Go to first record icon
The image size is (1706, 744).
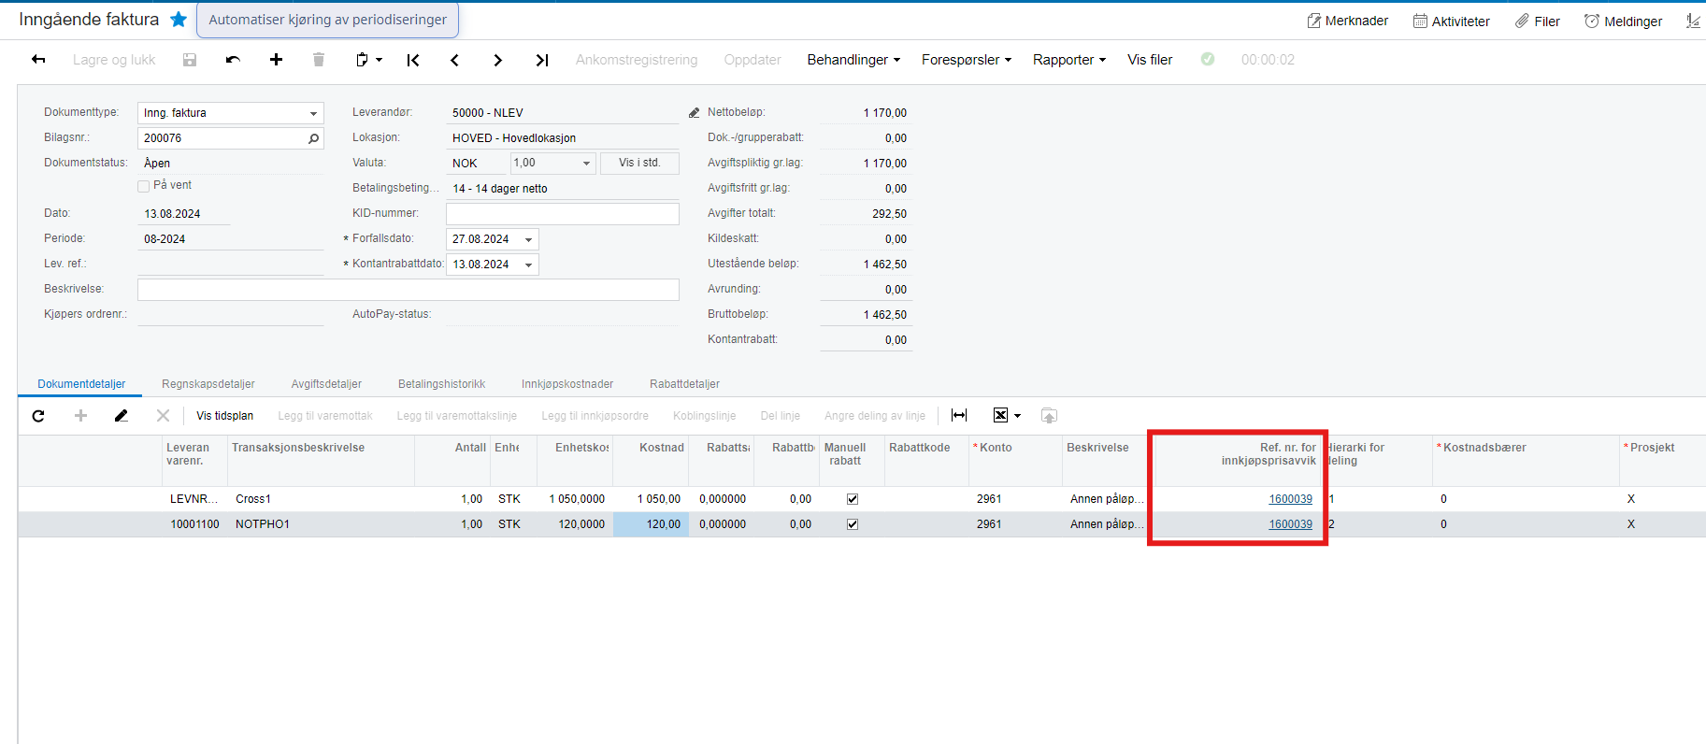412,60
